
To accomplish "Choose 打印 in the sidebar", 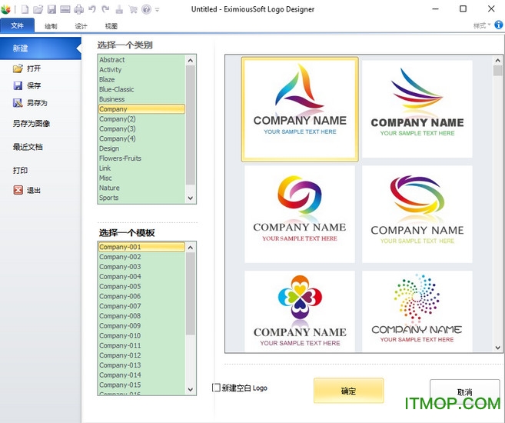I will click(20, 170).
